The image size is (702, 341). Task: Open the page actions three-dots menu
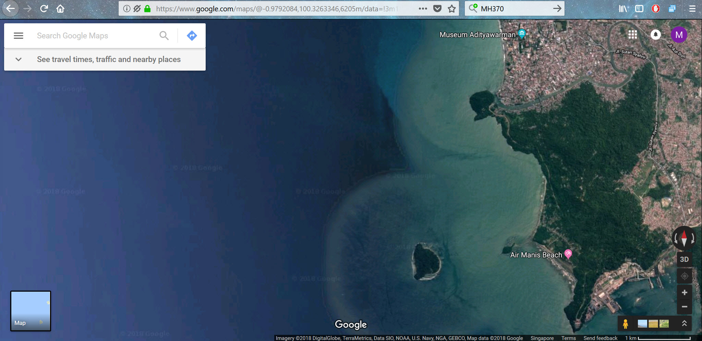(x=423, y=9)
